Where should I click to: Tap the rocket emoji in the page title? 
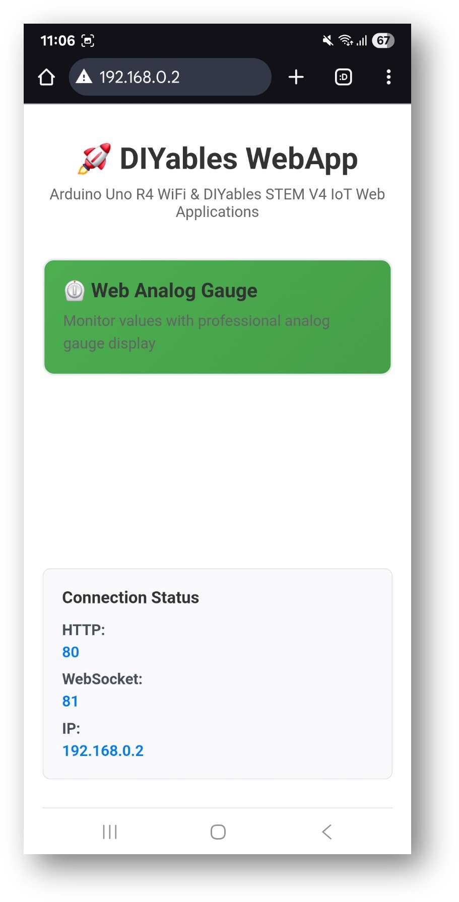pos(95,158)
